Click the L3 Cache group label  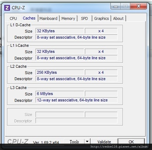[18, 88]
